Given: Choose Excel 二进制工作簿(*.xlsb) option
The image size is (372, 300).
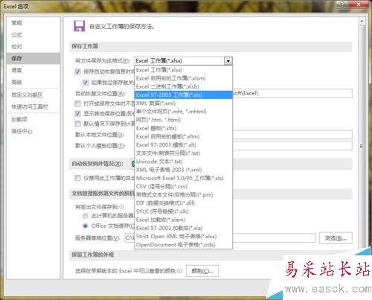Looking at the screenshot, I should 183,86.
